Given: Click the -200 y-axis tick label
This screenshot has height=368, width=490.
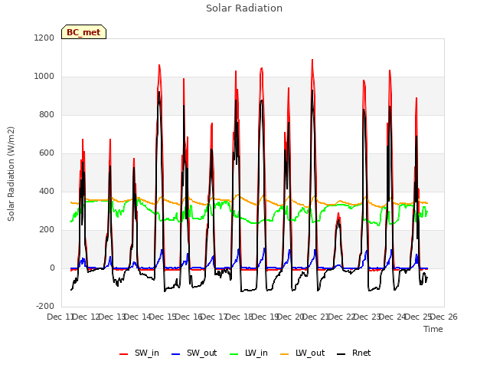Looking at the screenshot, I should pos(45,306).
